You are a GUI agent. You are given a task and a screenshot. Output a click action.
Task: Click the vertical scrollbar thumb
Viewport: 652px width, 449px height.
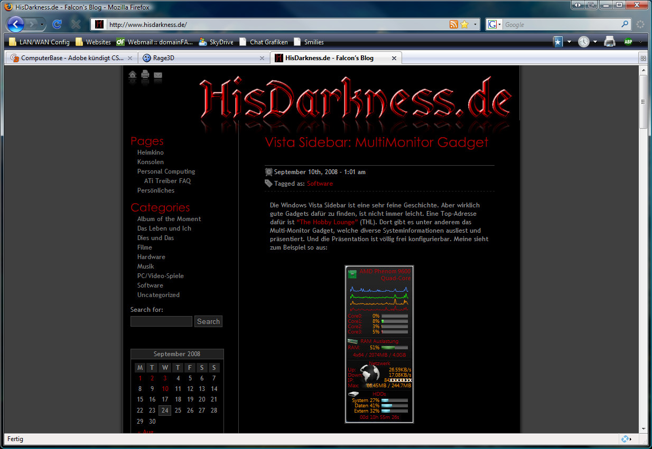643,101
